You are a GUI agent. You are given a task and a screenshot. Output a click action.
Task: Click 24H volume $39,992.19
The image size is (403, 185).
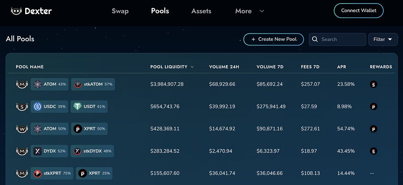[222, 106]
